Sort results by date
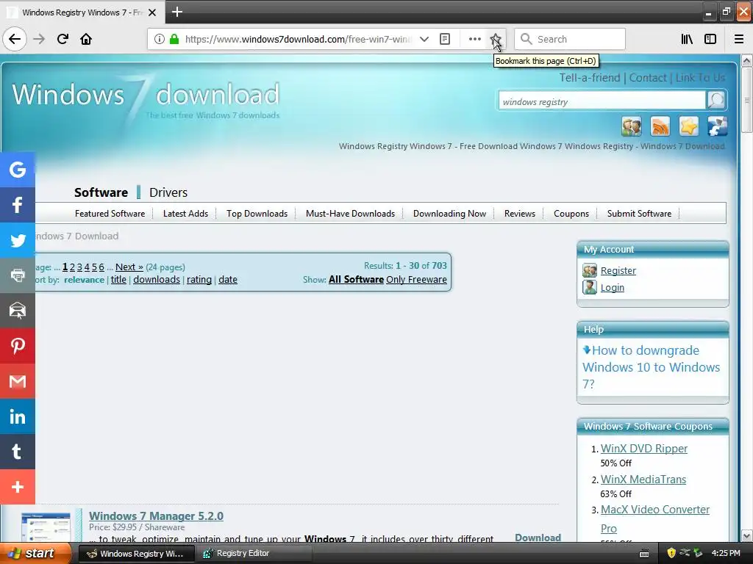The height and width of the screenshot is (564, 753). pos(228,280)
